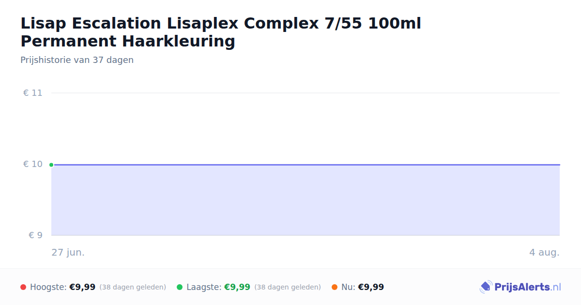Click the Laagste €9,99 green price value

point(237,287)
